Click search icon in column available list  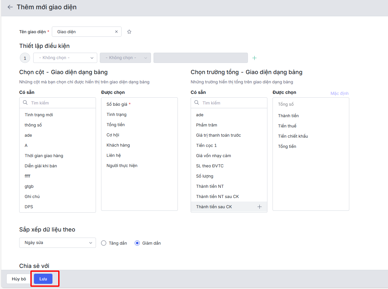[x=25, y=103]
